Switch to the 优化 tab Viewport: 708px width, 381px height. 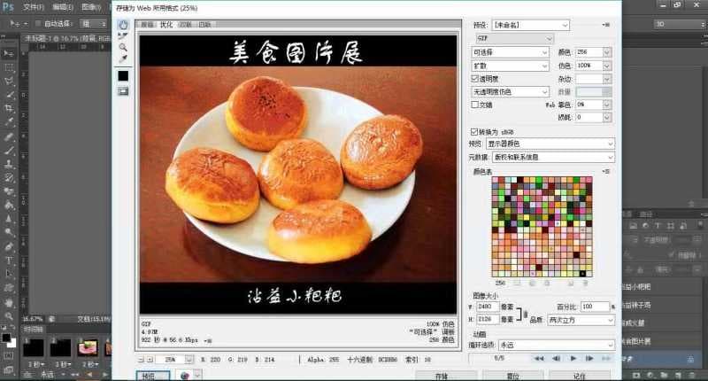[166, 25]
